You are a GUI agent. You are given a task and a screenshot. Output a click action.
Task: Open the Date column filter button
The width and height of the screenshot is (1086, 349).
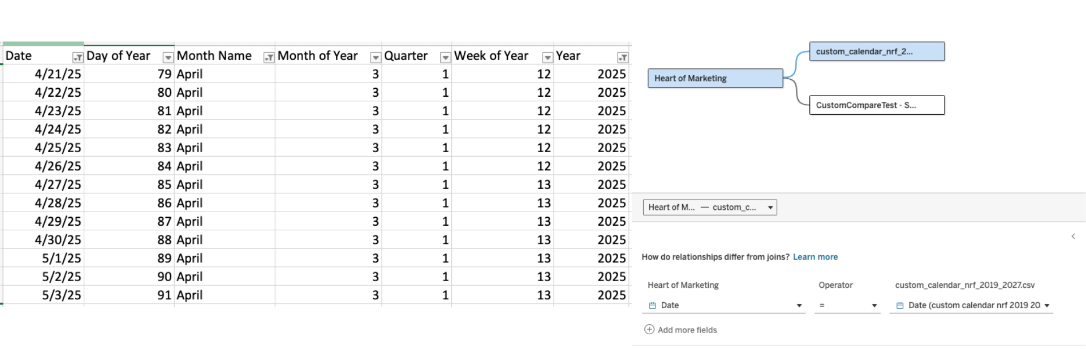coord(77,57)
